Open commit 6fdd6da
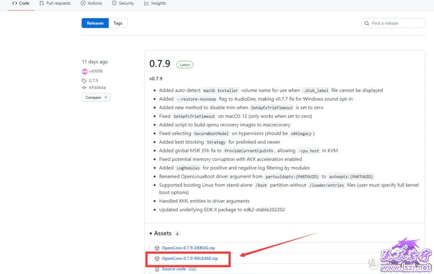 (x=97, y=87)
